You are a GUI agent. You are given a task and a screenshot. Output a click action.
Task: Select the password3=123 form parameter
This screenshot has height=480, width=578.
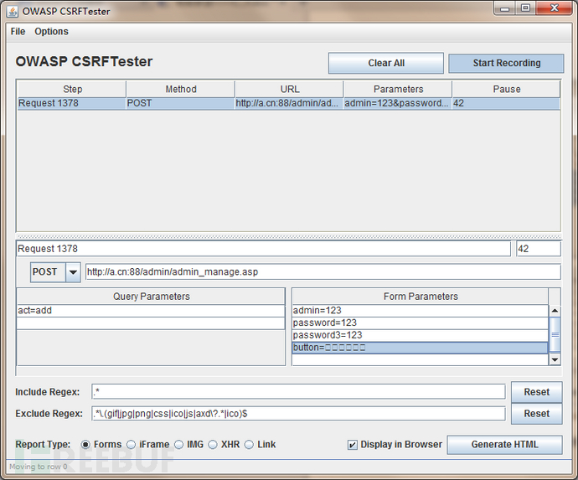click(x=420, y=335)
